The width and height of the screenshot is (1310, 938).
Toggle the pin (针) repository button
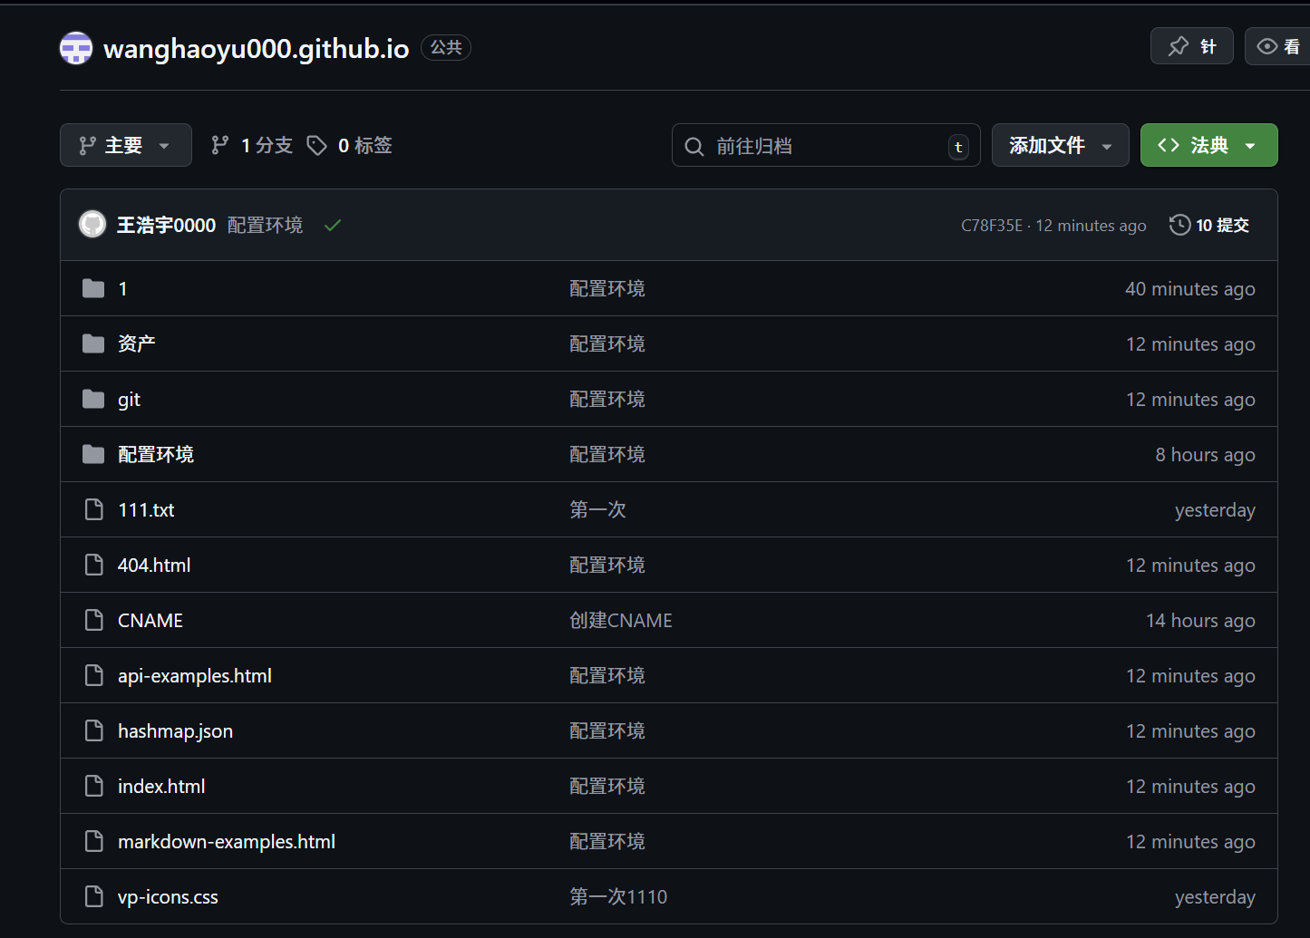(1191, 46)
